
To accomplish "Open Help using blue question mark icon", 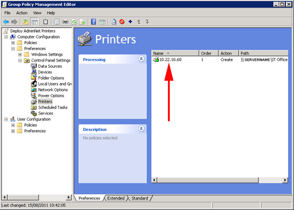I will click(94, 22).
